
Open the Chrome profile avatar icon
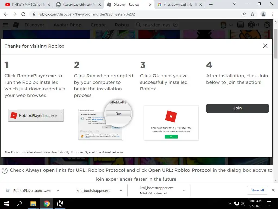coord(263,14)
